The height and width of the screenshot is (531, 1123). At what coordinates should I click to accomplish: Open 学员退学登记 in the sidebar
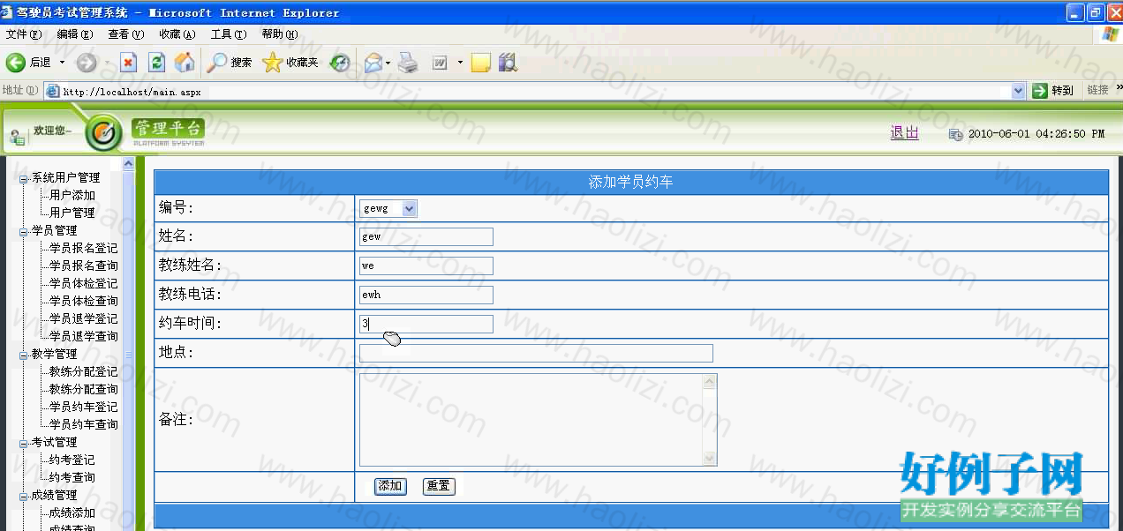(x=84, y=319)
